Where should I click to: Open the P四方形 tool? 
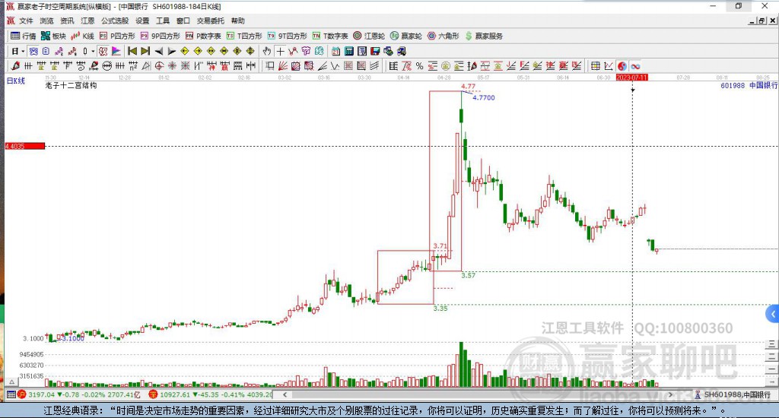pyautogui.click(x=117, y=36)
